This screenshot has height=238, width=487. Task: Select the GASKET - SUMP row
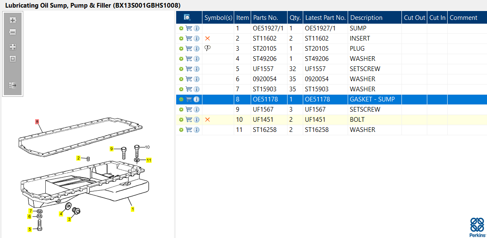(x=372, y=99)
